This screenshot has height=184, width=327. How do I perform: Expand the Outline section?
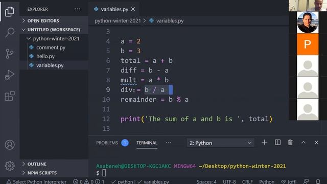tap(54, 164)
